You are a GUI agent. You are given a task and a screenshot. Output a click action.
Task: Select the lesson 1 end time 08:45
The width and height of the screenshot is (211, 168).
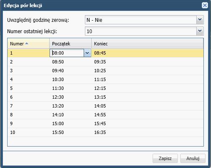point(100,53)
